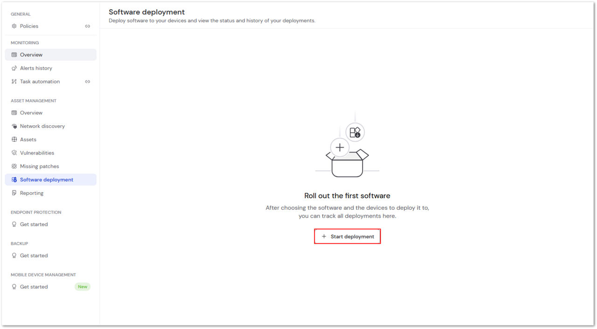Viewport: 597px width, 329px height.
Task: Click the Alerts history bell icon
Action: click(x=14, y=68)
